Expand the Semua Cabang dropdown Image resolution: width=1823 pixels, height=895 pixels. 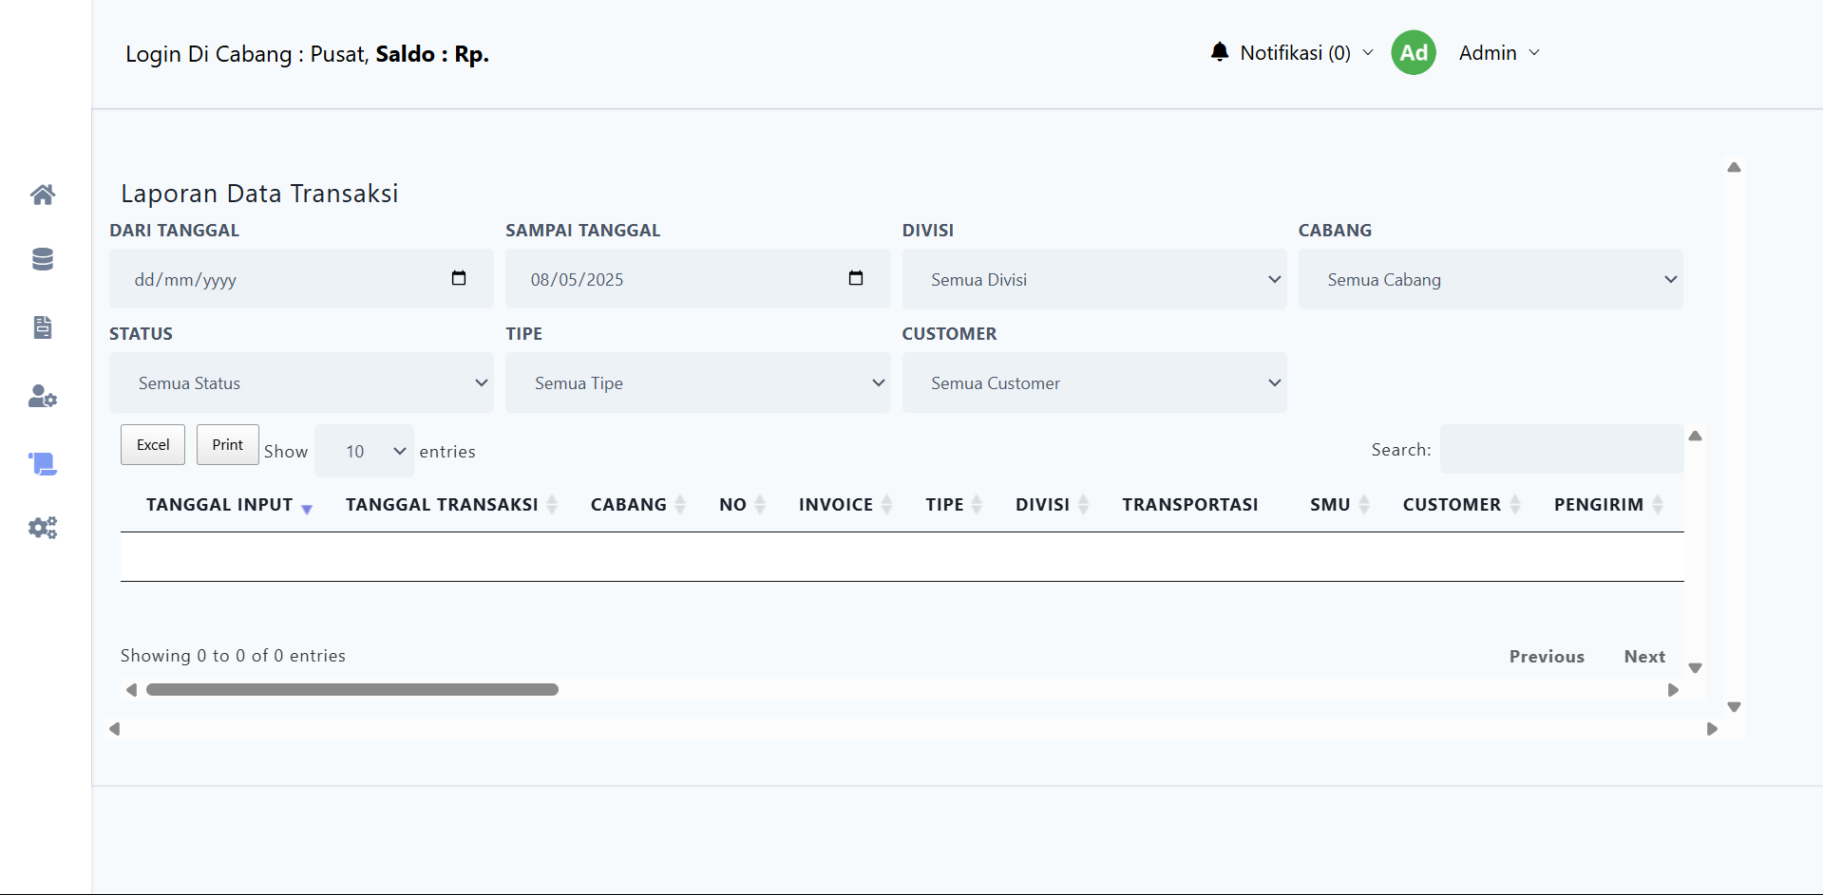(x=1490, y=279)
